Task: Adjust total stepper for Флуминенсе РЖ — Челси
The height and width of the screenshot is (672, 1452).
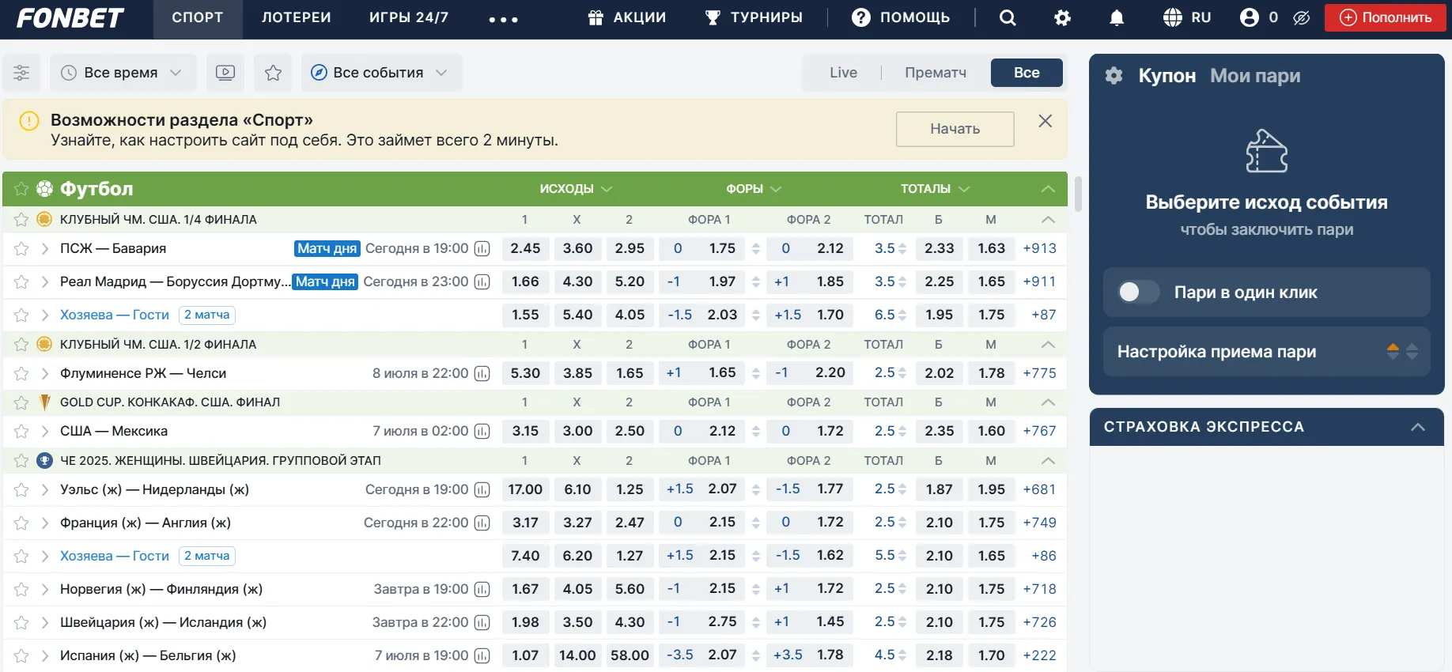Action: click(x=902, y=373)
